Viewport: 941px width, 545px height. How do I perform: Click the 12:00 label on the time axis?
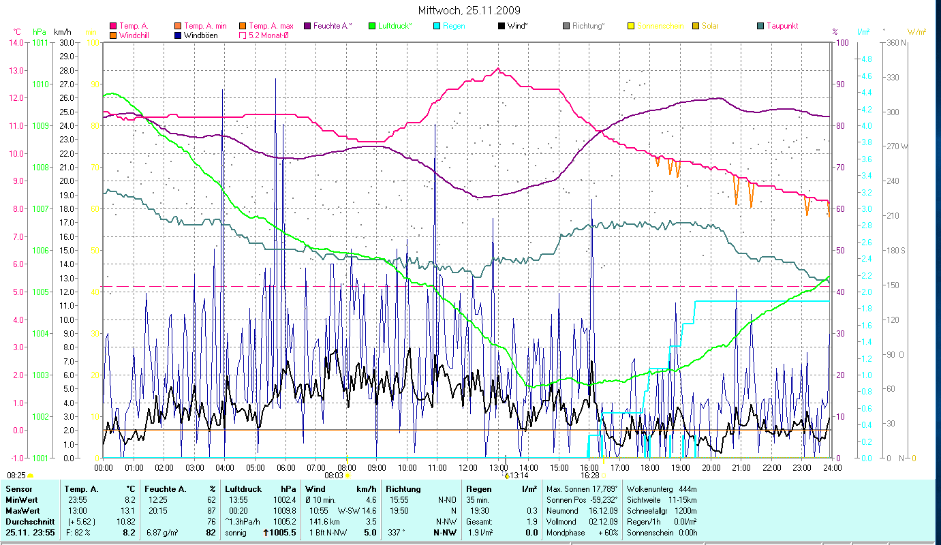468,468
